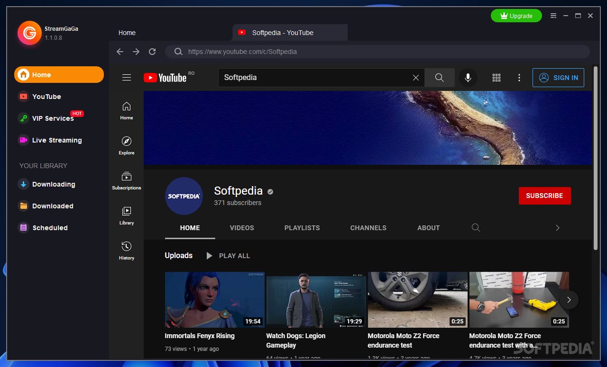This screenshot has width=607, height=367.
Task: Click 'Motorola Moto Z2 Force endurance test with a...' title
Action: [x=505, y=340]
